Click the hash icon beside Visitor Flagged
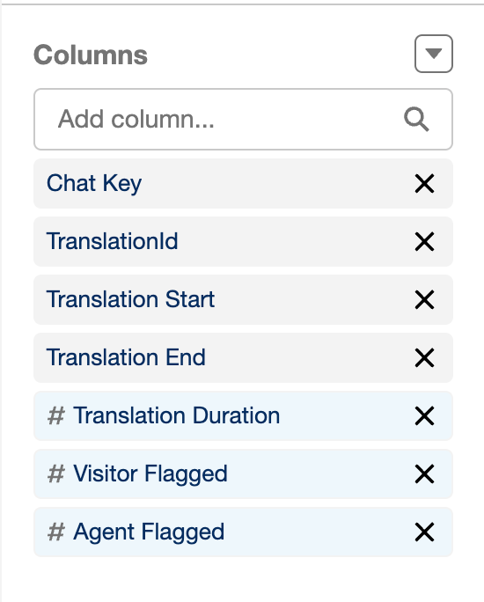The width and height of the screenshot is (484, 602). click(x=56, y=474)
